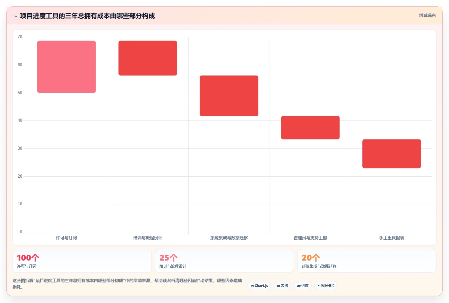Click y-axis tick value 60
The width and height of the screenshot is (449, 303).
20,65
